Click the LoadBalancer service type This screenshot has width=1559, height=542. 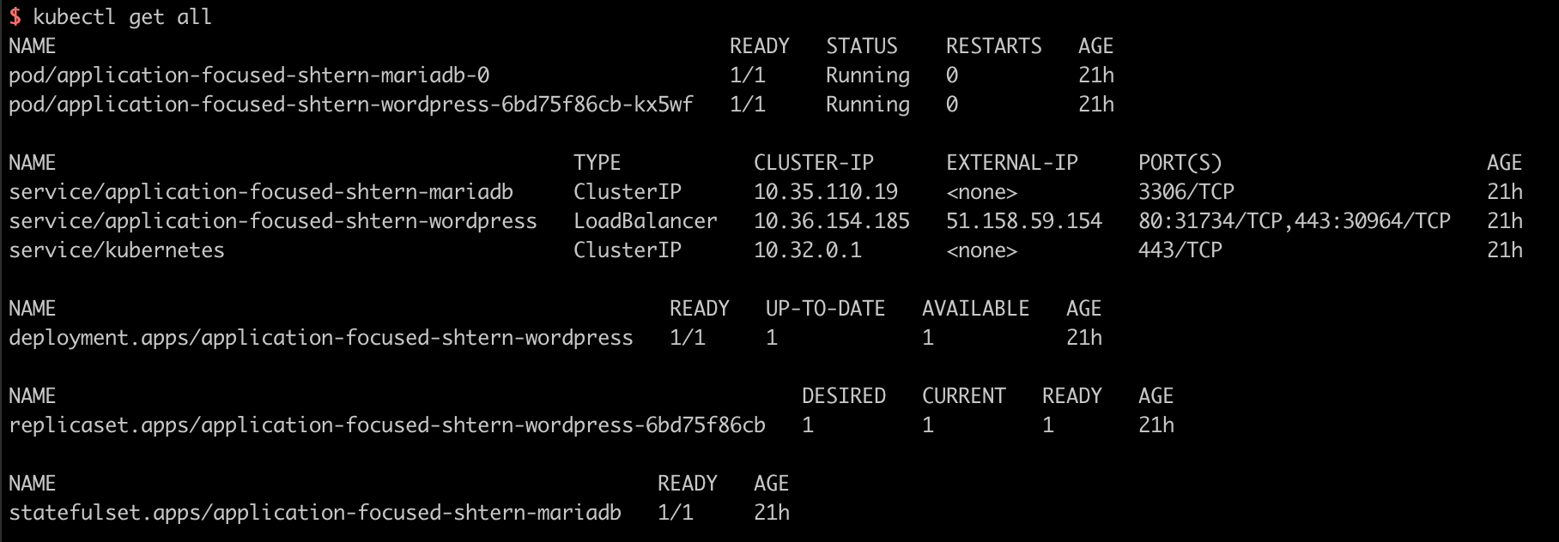coord(645,221)
